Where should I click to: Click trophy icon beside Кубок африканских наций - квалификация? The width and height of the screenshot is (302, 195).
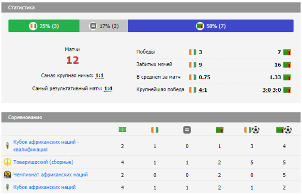coord(7,146)
